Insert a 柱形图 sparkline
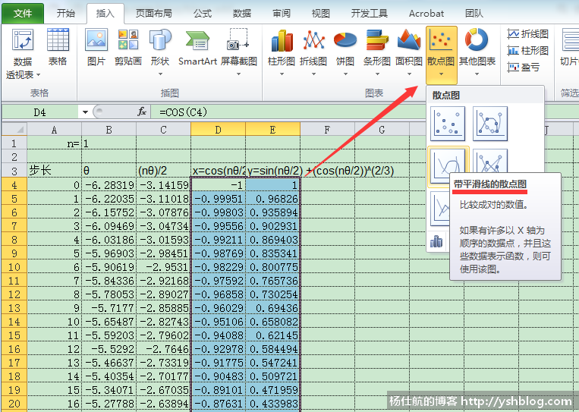Screen dimensions: 579x412 pyautogui.click(x=528, y=50)
